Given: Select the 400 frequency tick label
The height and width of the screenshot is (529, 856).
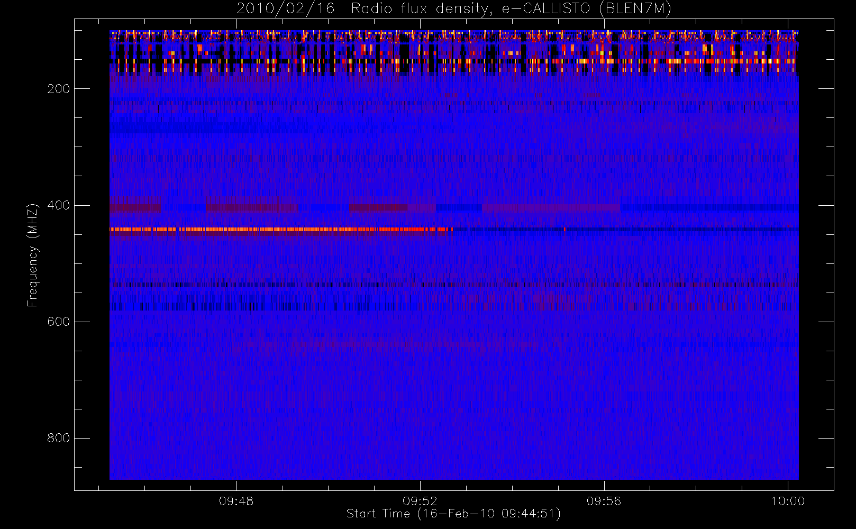Looking at the screenshot, I should [58, 205].
